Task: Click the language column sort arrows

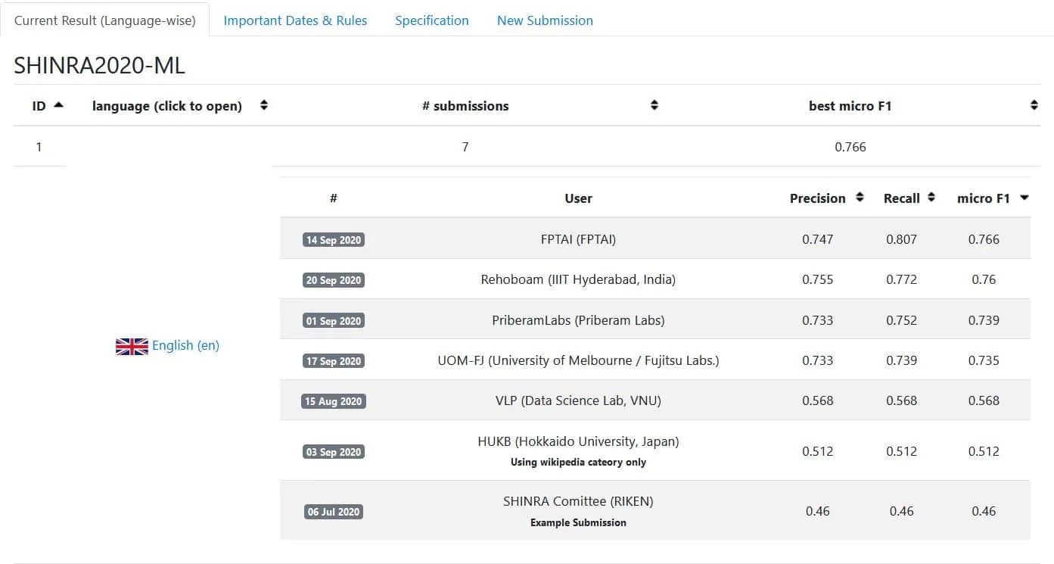Action: [x=264, y=105]
